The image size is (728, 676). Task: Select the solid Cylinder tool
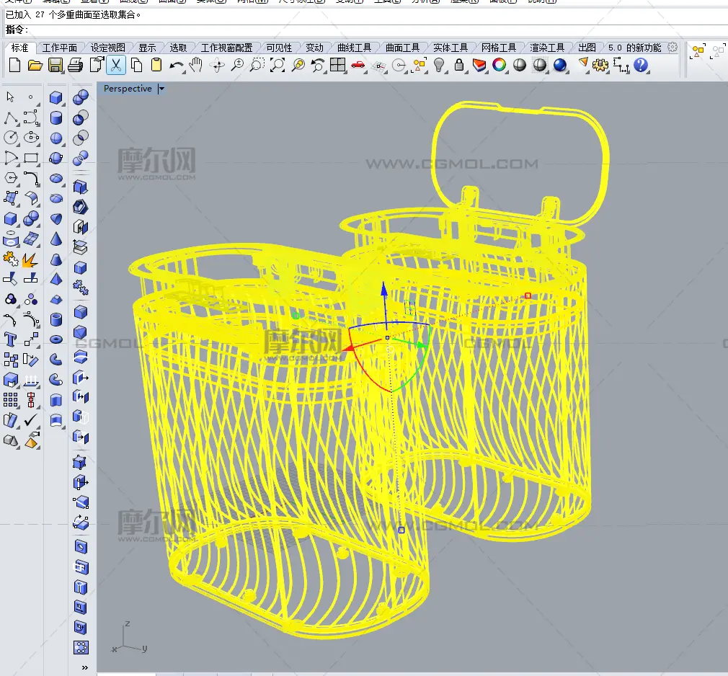pos(56,118)
